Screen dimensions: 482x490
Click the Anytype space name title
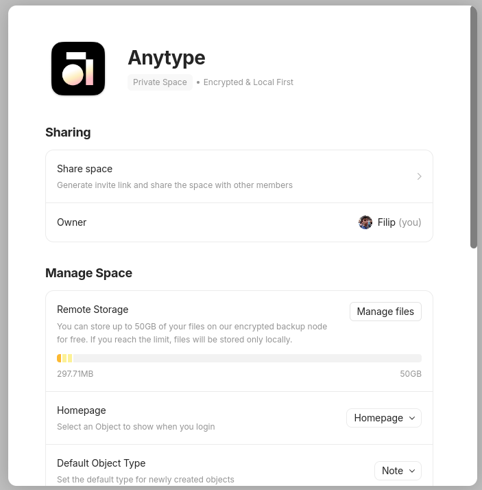(x=167, y=58)
